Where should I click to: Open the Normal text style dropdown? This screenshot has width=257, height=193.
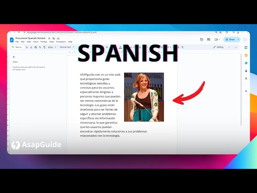click(x=67, y=47)
